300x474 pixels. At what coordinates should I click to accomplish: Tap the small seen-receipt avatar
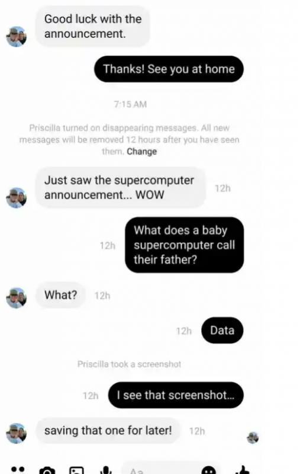[253, 437]
